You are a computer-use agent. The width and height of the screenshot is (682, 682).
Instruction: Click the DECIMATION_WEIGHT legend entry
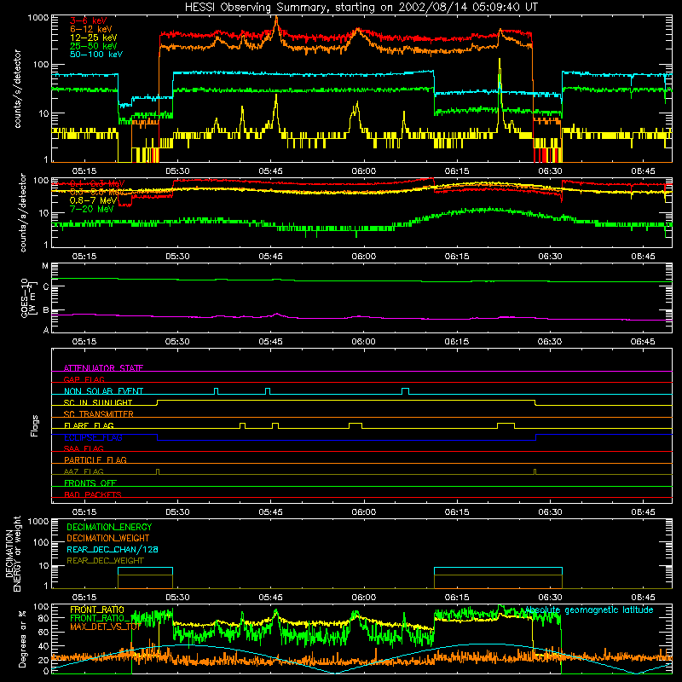coord(108,539)
